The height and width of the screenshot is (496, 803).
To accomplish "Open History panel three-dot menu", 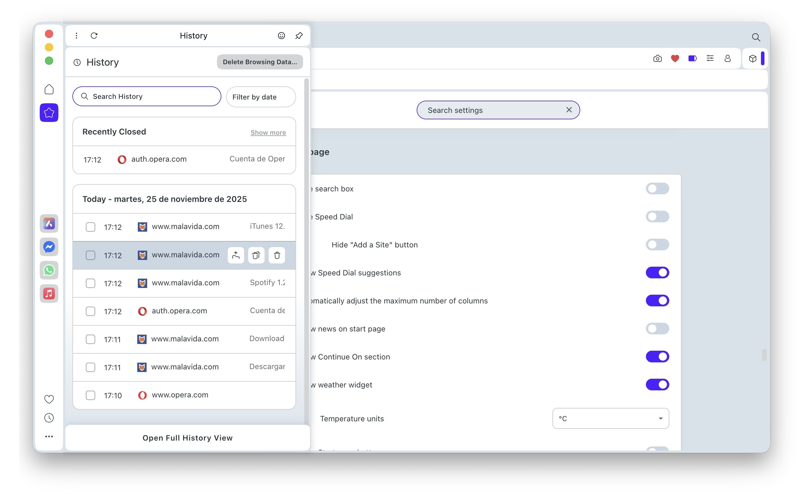I will [x=77, y=35].
